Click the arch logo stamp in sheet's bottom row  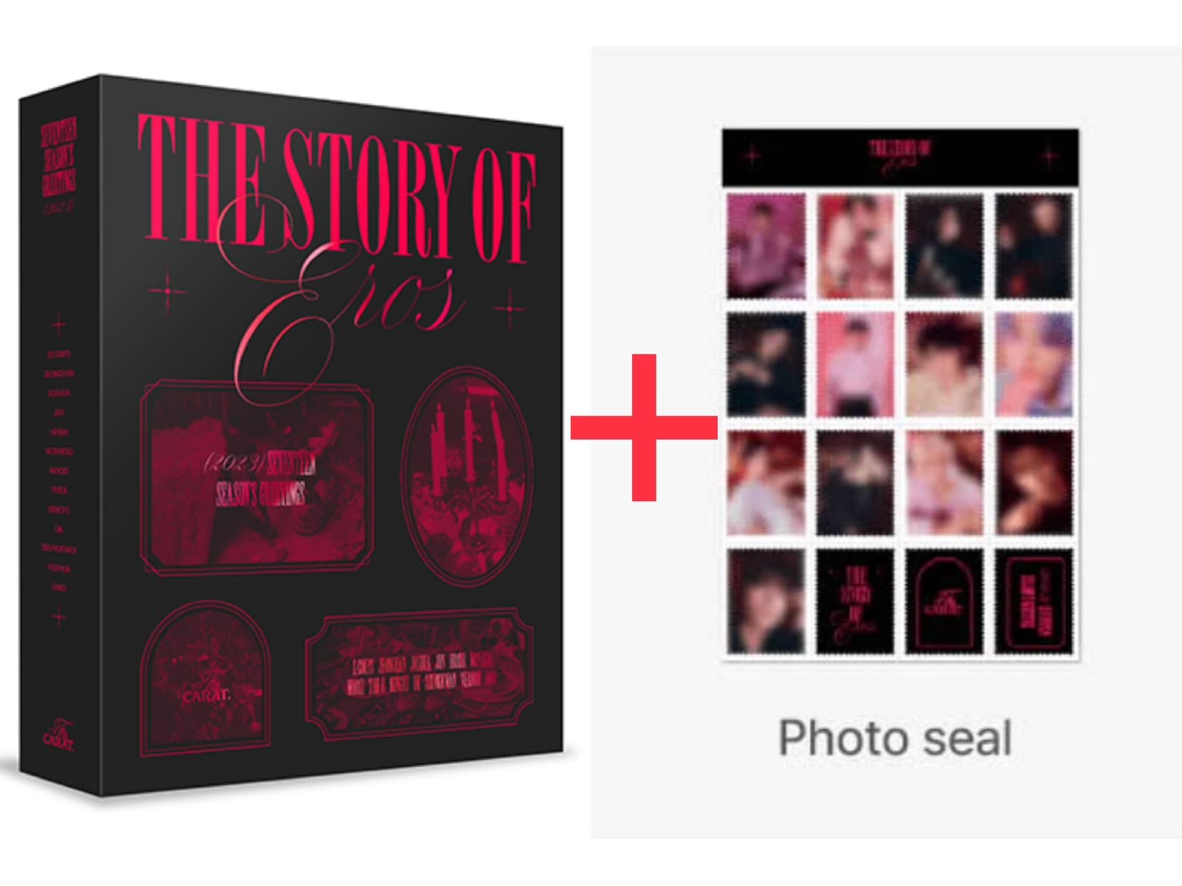(944, 602)
